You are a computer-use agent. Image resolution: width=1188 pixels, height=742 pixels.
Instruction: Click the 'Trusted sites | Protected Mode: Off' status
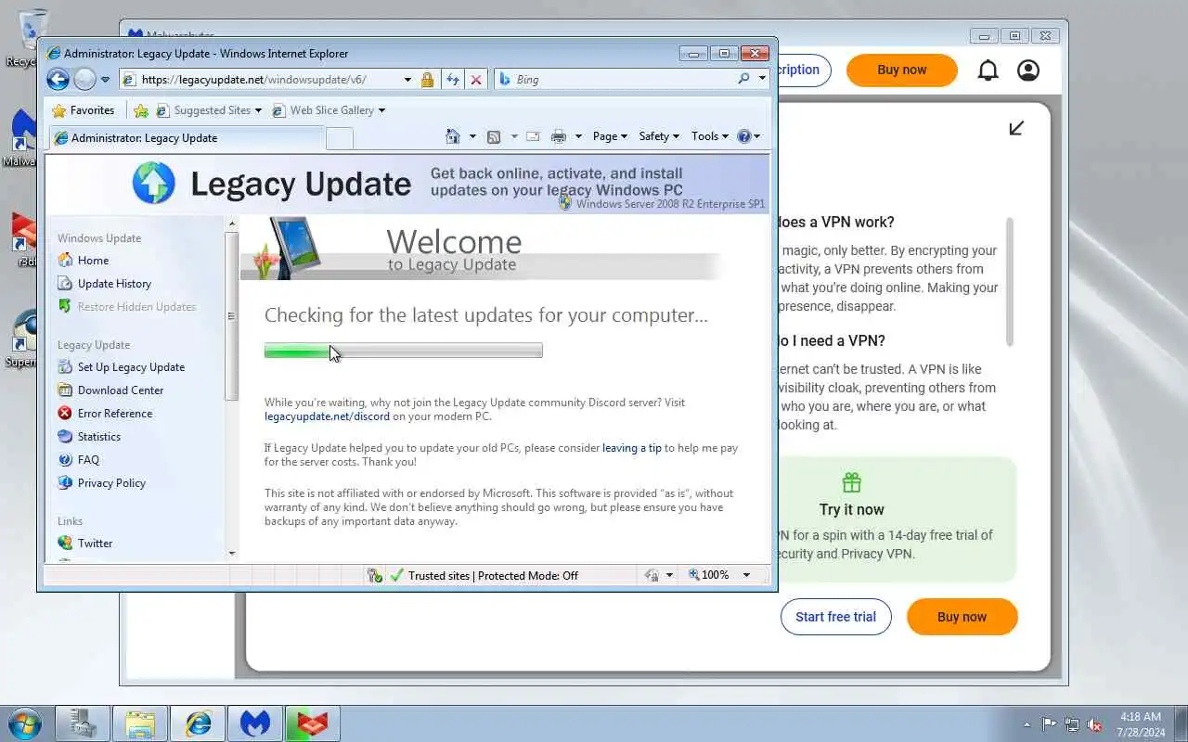[x=493, y=576]
